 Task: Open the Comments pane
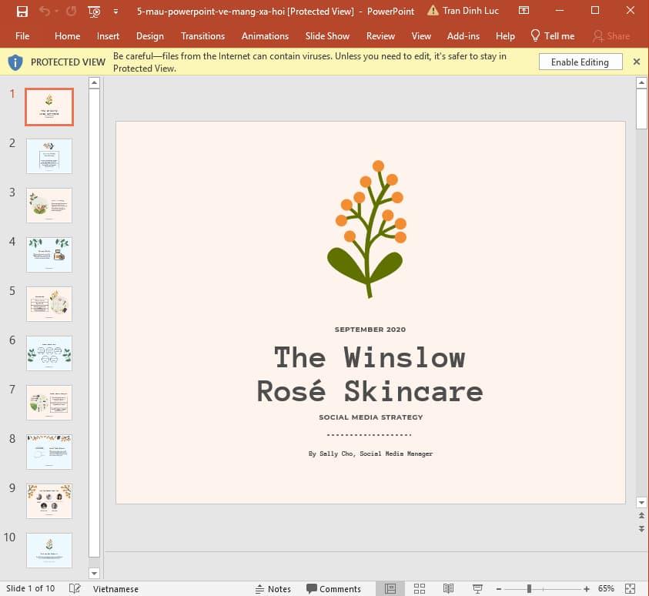333,588
